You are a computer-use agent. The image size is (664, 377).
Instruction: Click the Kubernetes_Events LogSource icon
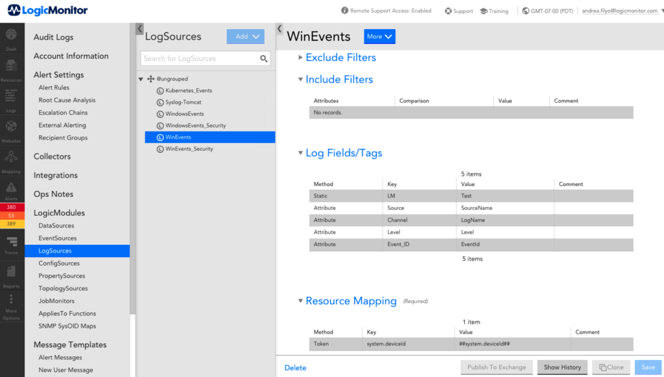(x=160, y=91)
